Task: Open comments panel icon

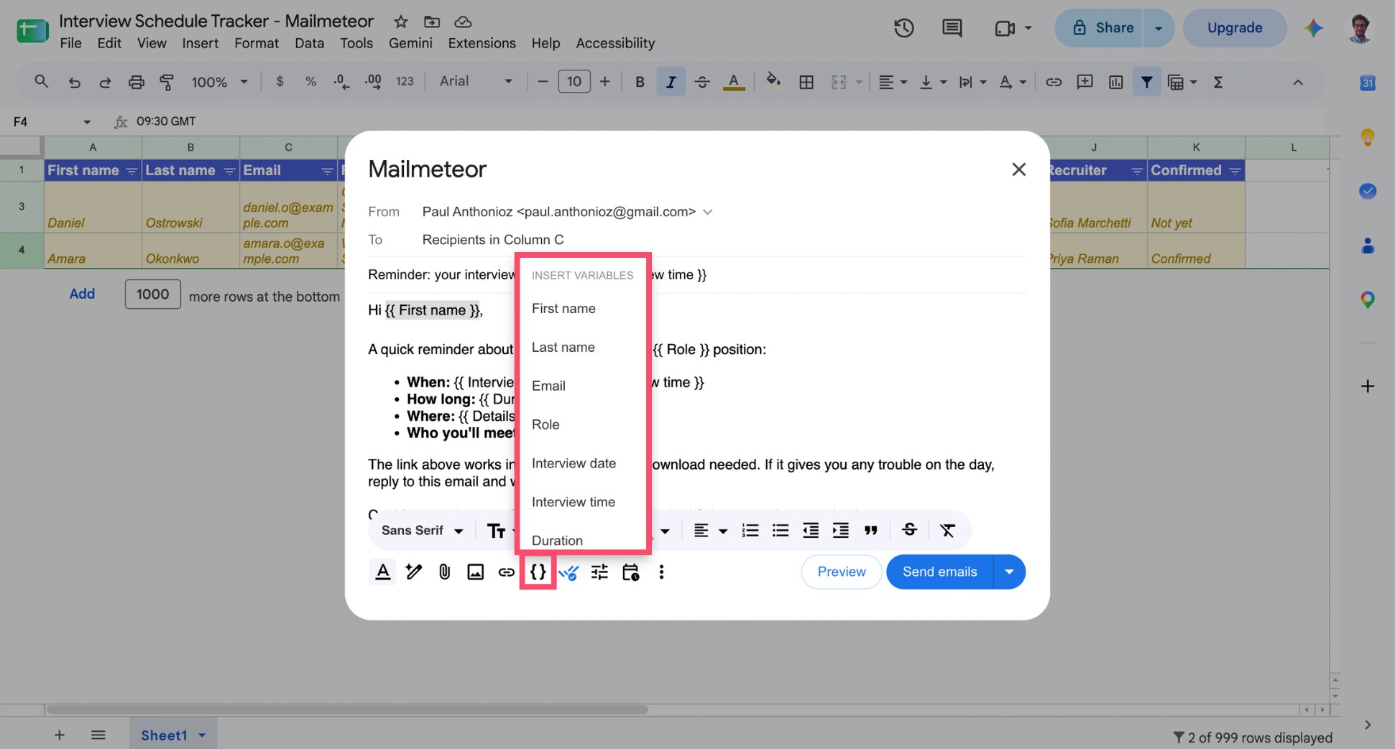Action: point(952,28)
